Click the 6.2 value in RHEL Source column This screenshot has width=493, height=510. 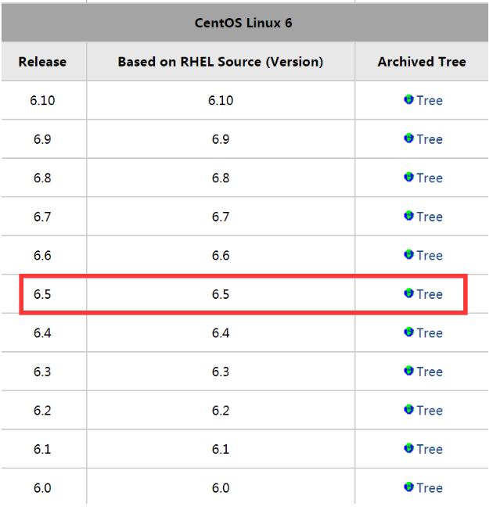pyautogui.click(x=221, y=411)
